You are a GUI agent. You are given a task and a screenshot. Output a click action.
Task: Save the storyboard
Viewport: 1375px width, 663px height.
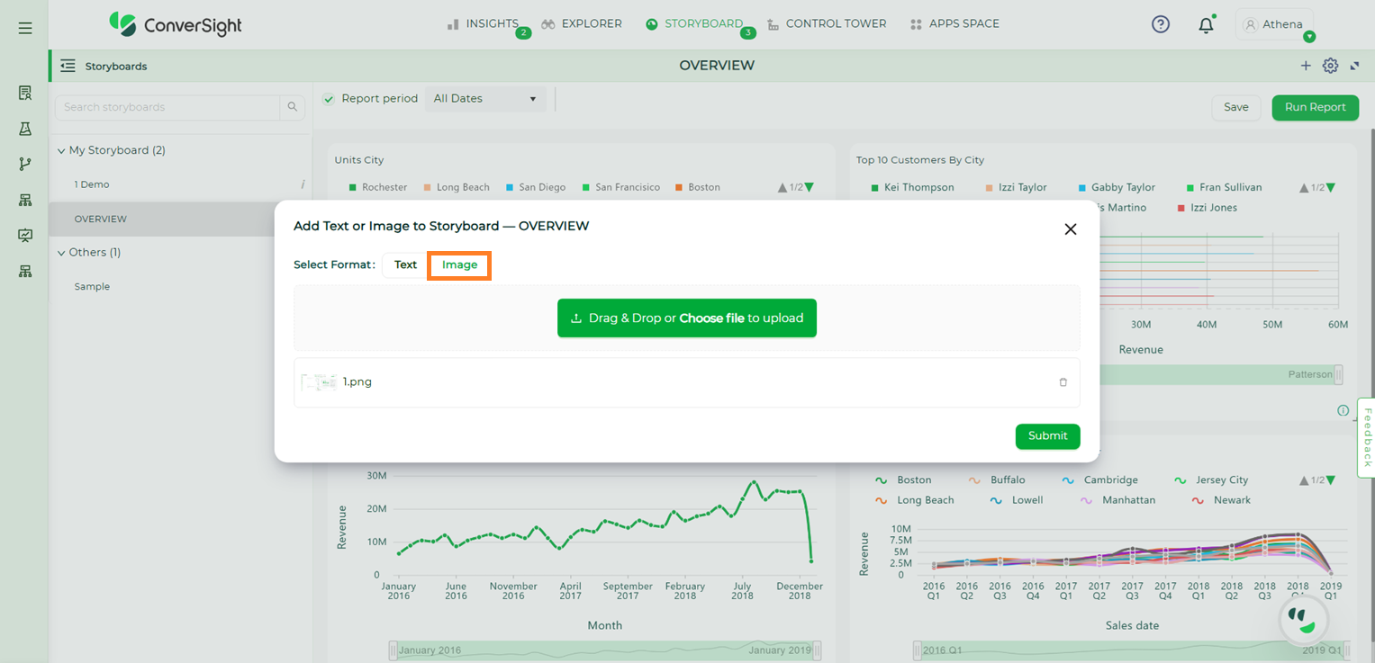1235,107
